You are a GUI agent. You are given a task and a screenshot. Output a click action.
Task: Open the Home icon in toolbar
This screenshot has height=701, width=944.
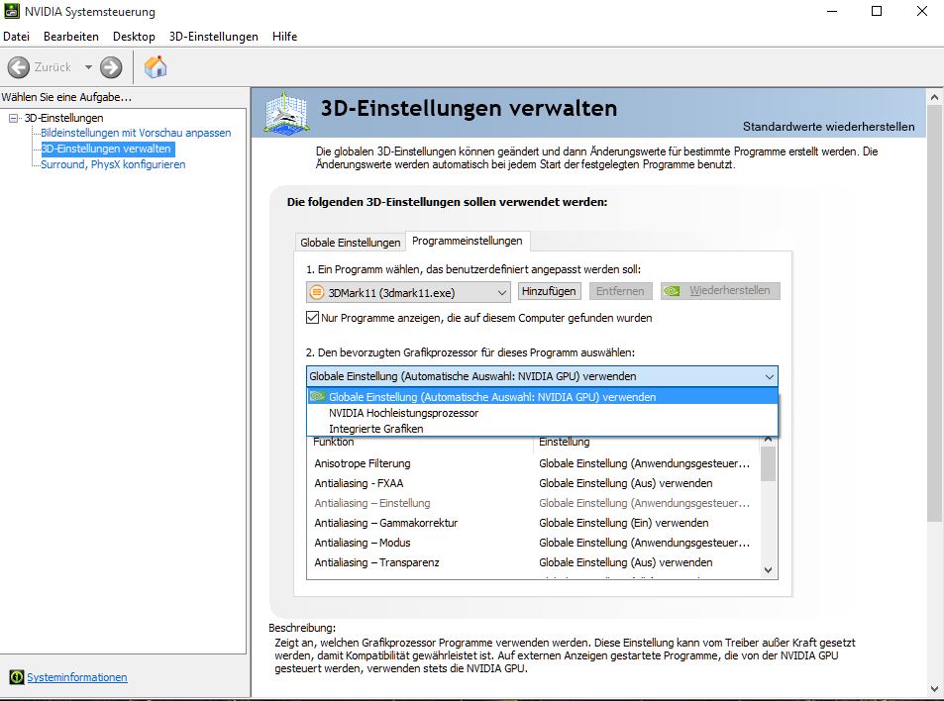(156, 66)
